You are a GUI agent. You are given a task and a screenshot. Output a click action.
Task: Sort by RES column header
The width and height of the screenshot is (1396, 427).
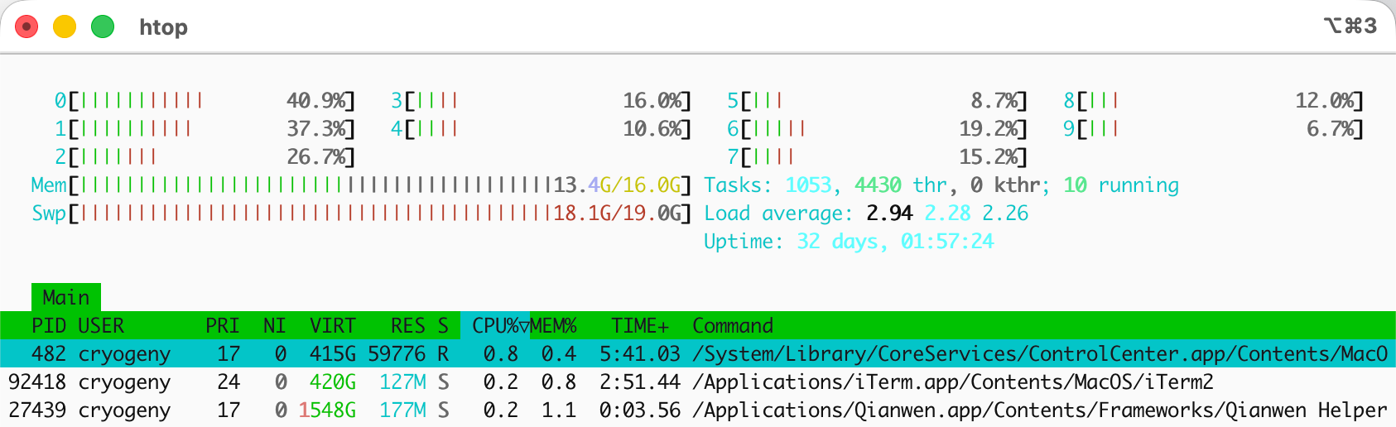408,325
